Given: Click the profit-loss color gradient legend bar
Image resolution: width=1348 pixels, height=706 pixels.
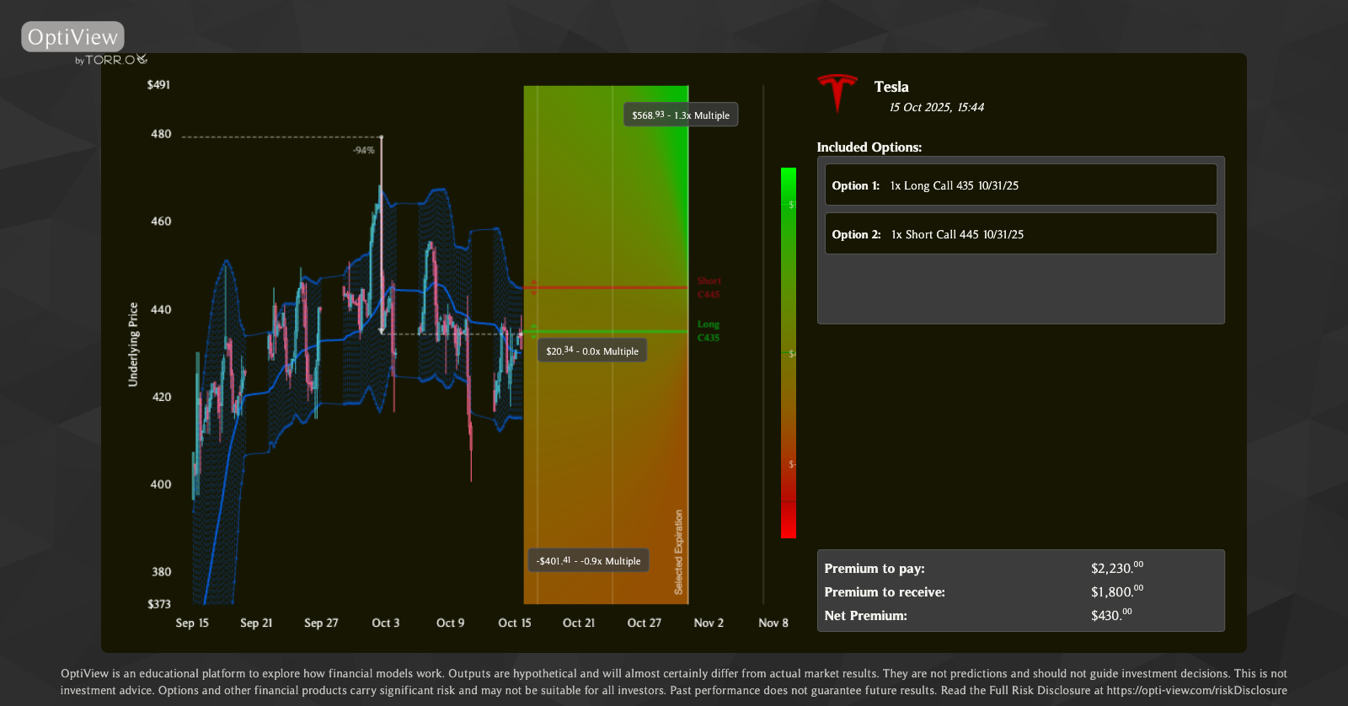Looking at the screenshot, I should 788,352.
